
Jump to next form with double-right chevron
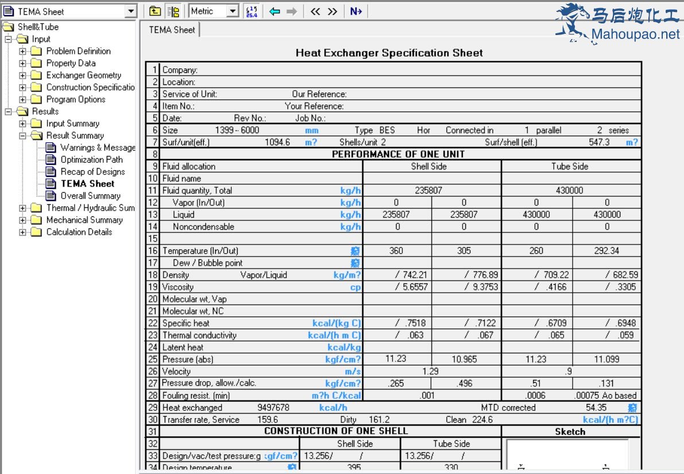(x=332, y=11)
